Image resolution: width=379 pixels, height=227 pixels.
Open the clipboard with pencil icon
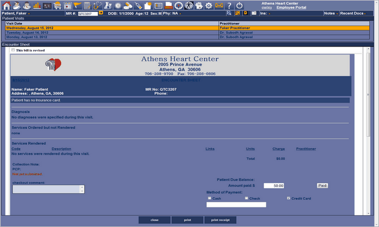[x=87, y=5]
